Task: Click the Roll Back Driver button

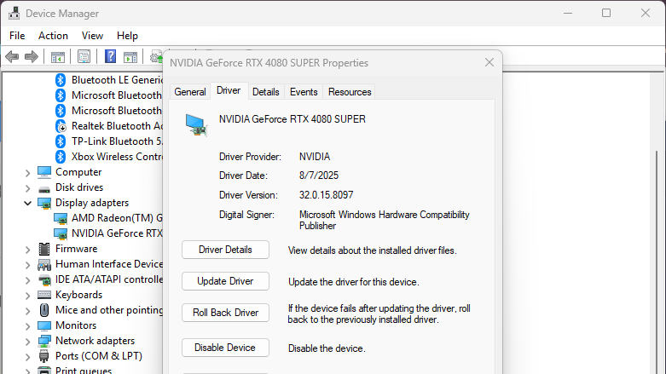Action: 225,313
